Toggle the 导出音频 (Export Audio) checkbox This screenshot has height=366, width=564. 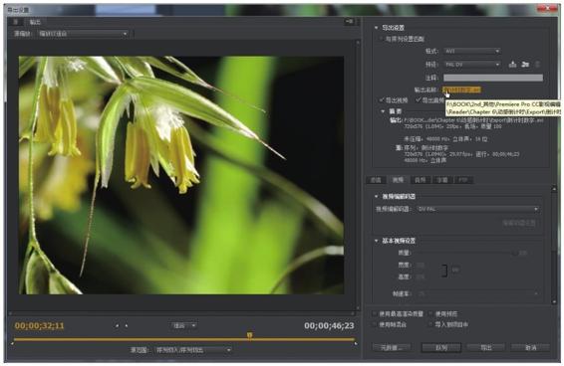(418, 99)
